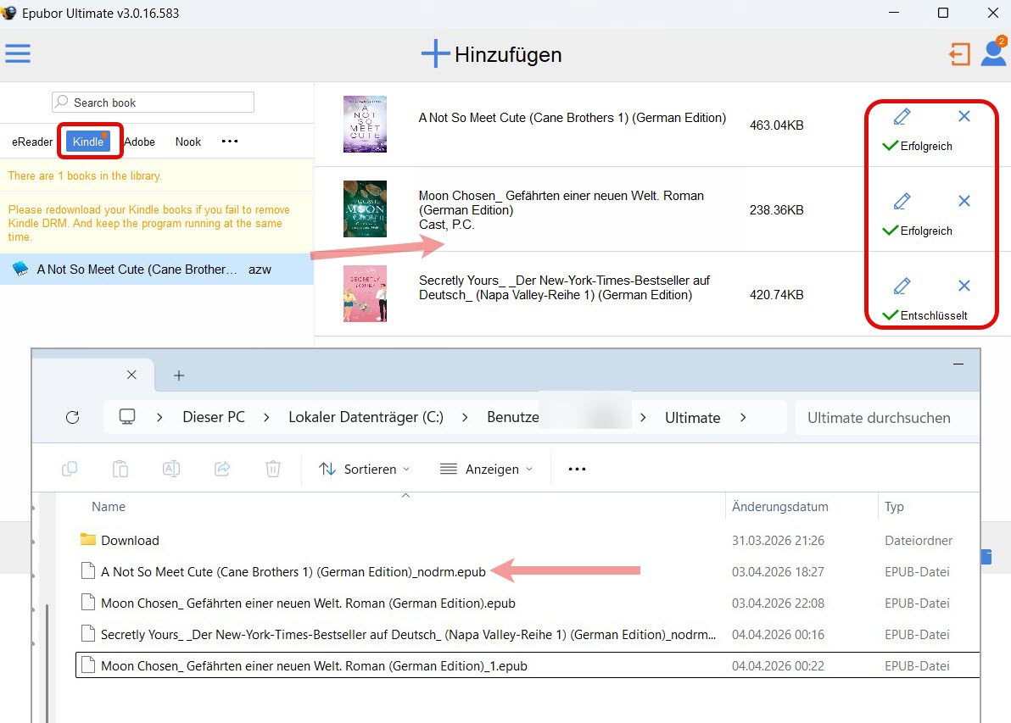Remove Moon Chosen from conversion list
The height and width of the screenshot is (723, 1011).
[x=964, y=201]
